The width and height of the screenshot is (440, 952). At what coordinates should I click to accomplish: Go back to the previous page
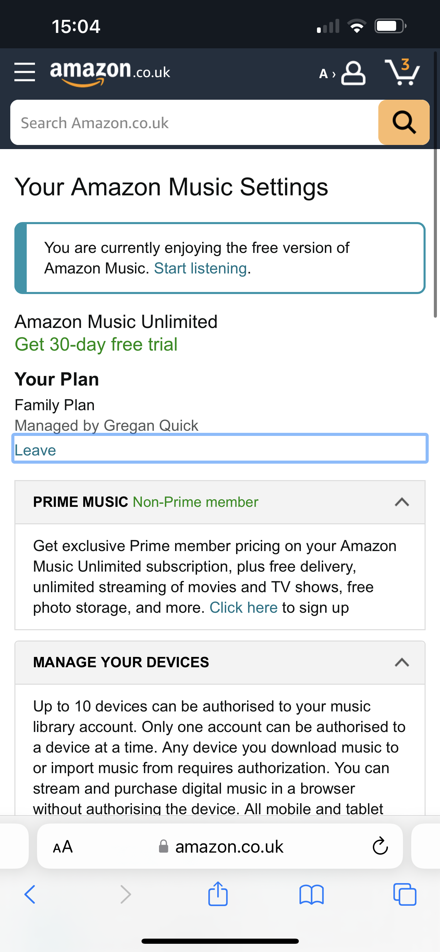[29, 894]
